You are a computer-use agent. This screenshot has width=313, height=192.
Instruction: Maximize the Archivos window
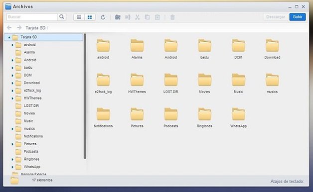[297, 6]
